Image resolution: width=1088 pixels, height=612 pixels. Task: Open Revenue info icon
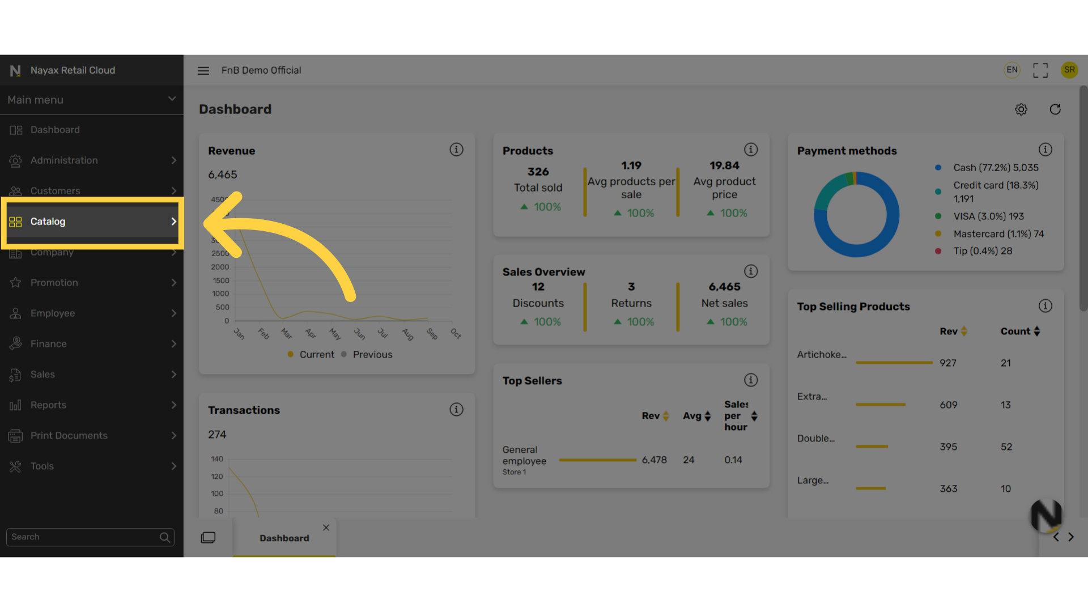(x=456, y=150)
